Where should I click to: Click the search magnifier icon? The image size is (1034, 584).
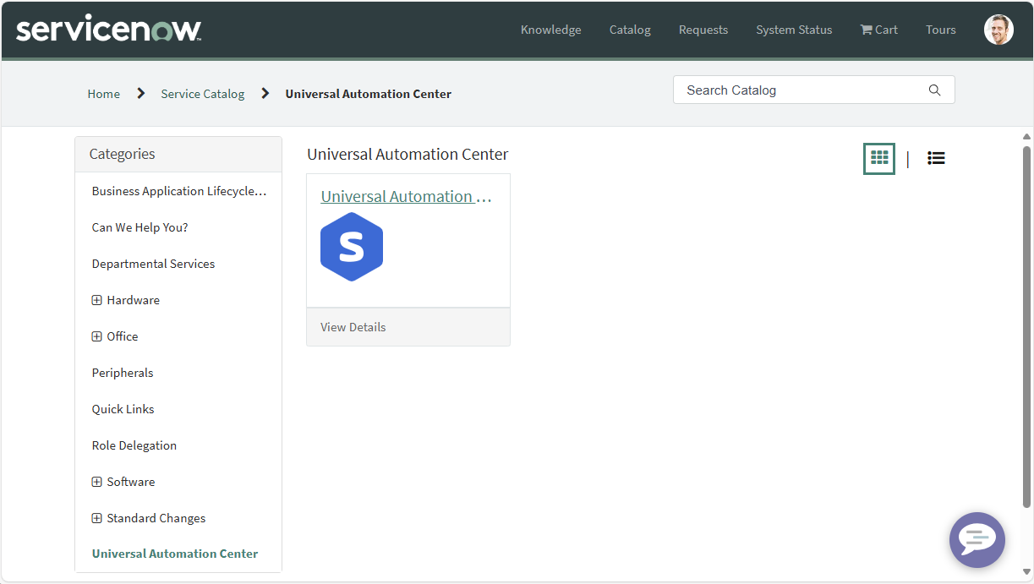point(934,90)
